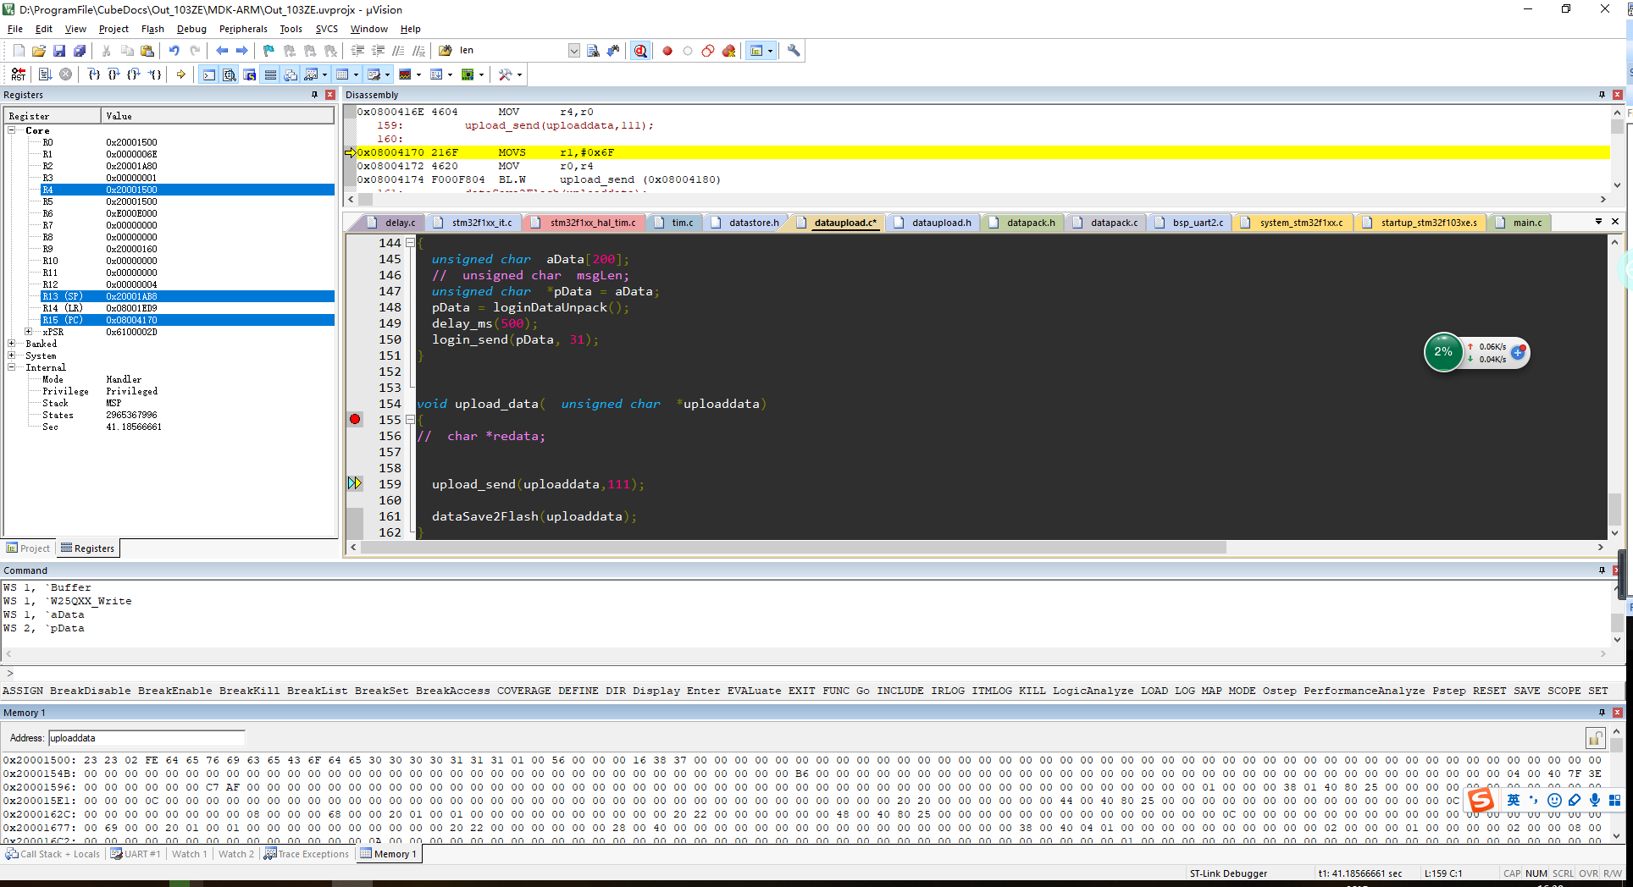
Task: Toggle the Command Window toolbar button
Action: [208, 74]
